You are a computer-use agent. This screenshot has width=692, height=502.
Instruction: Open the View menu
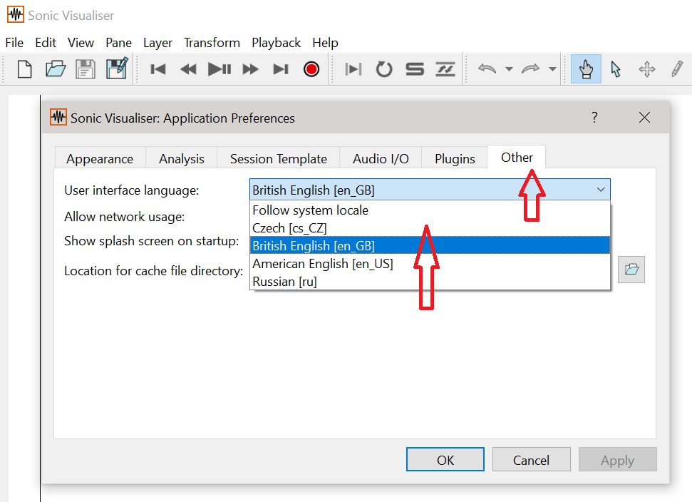pyautogui.click(x=81, y=43)
